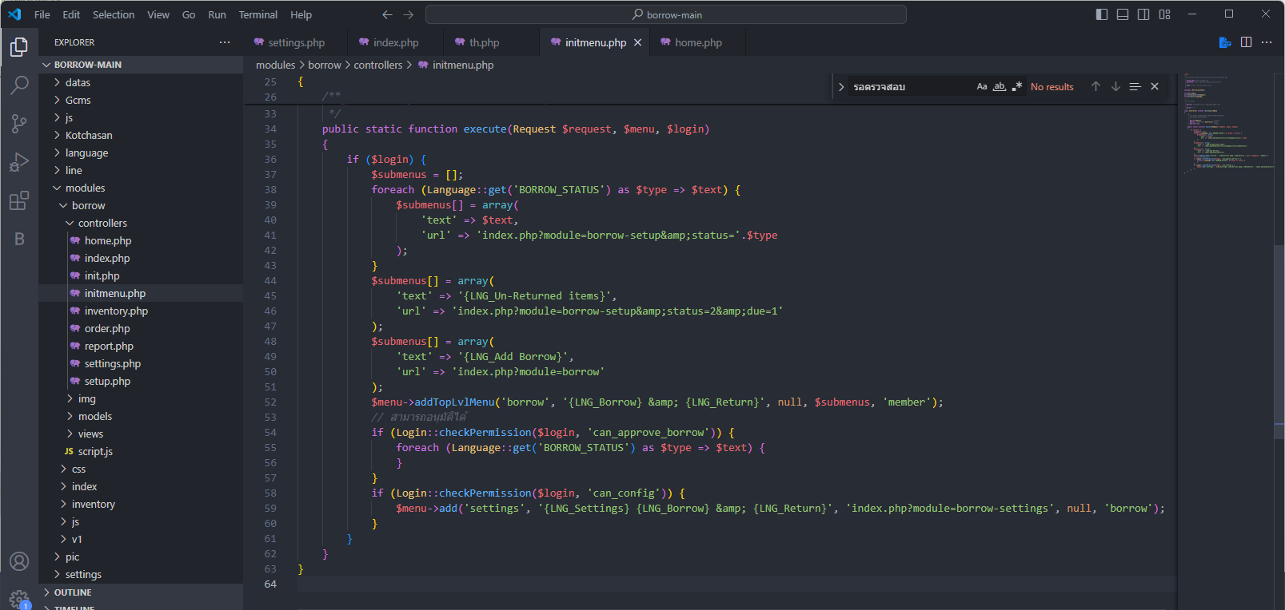Open the File menu
This screenshot has width=1285, height=610.
42,14
